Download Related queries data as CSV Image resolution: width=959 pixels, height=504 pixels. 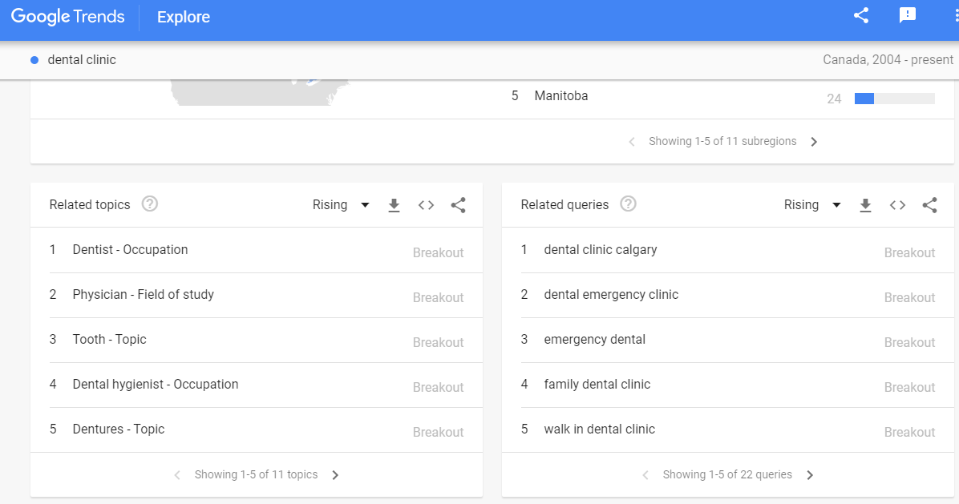[865, 205]
